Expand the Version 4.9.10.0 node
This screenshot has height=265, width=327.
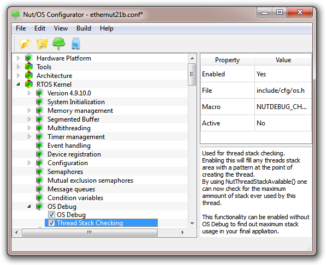click(x=29, y=93)
